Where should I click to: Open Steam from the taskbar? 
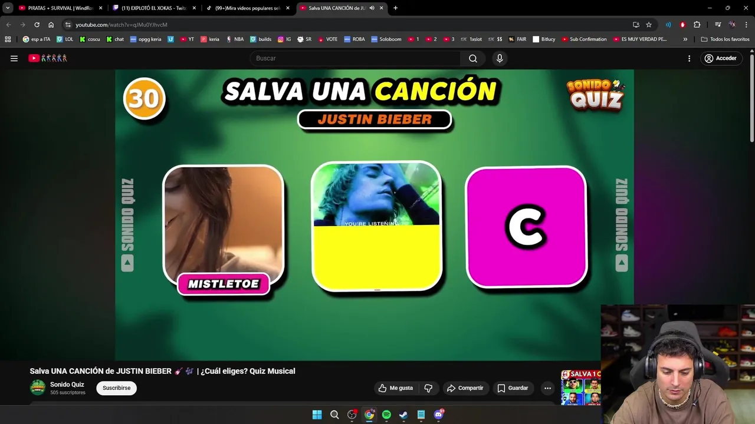coord(403,415)
